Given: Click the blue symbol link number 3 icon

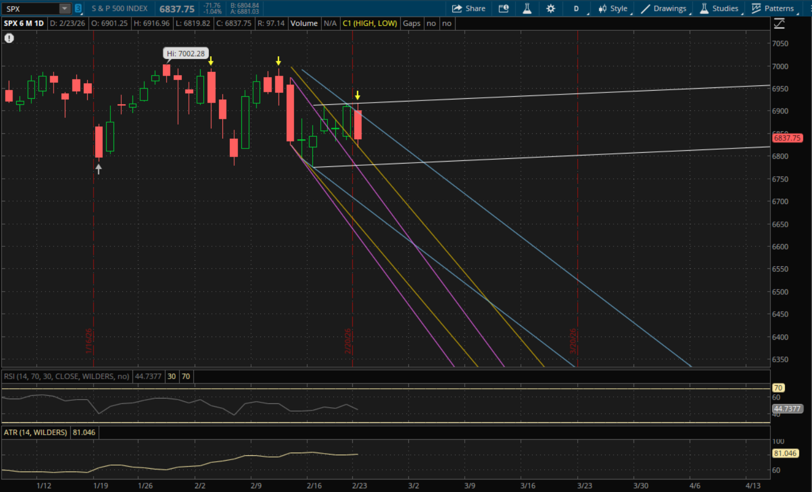Looking at the screenshot, I should point(78,9).
